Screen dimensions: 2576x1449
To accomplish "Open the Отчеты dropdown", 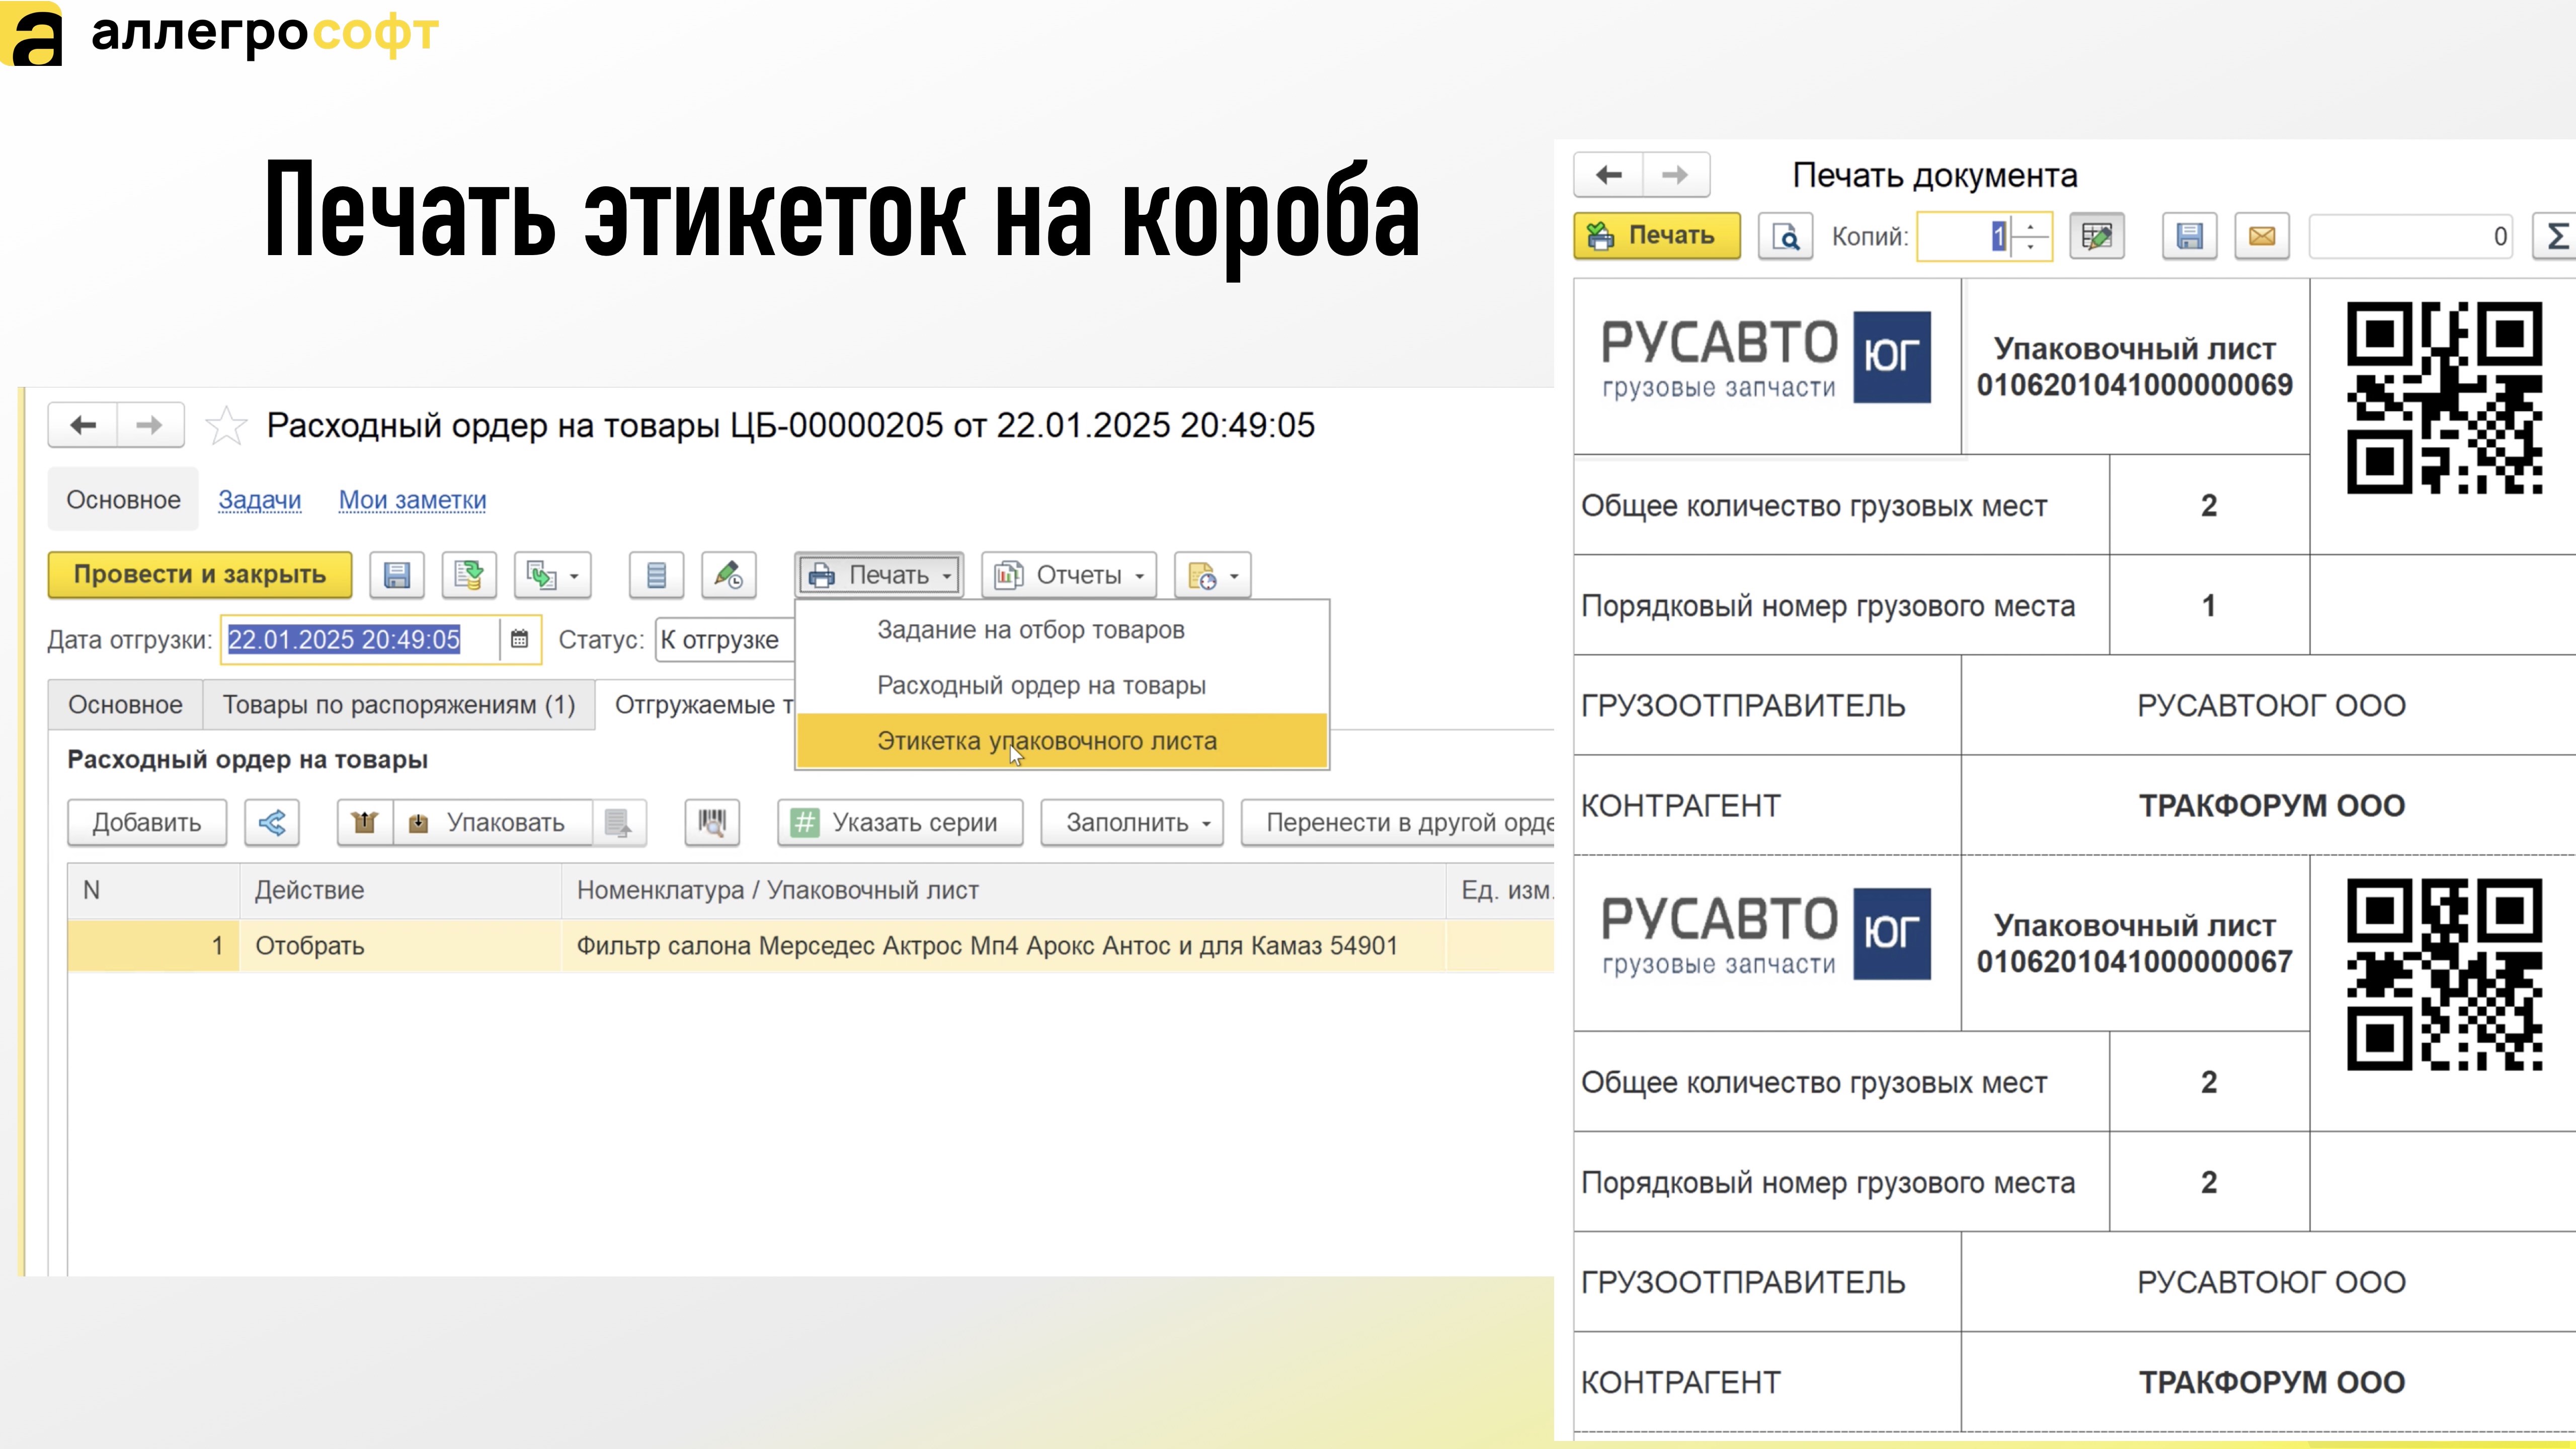I will tap(1069, 575).
